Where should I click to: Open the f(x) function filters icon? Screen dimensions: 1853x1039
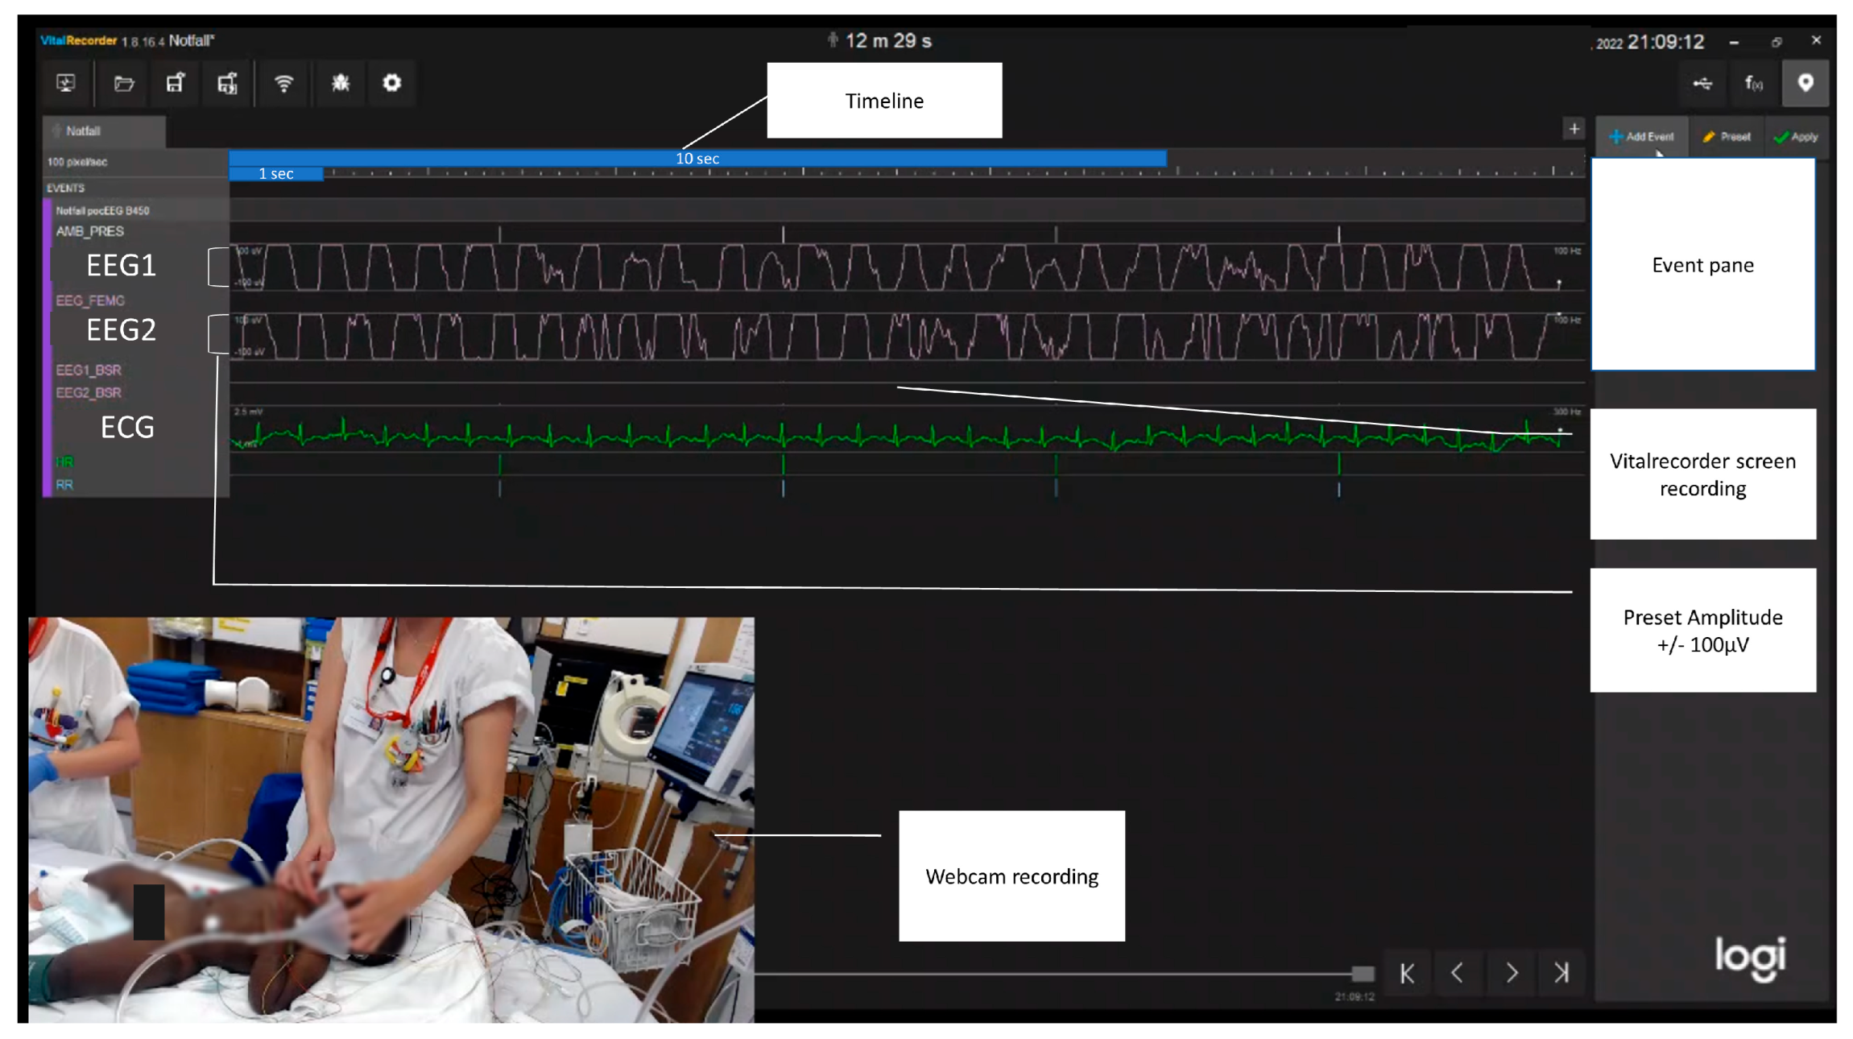1753,83
